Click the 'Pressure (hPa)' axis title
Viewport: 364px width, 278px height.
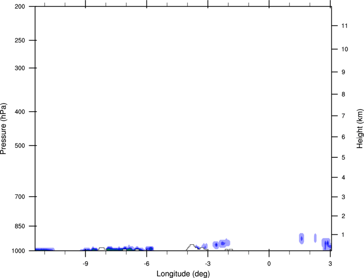(x=3, y=129)
